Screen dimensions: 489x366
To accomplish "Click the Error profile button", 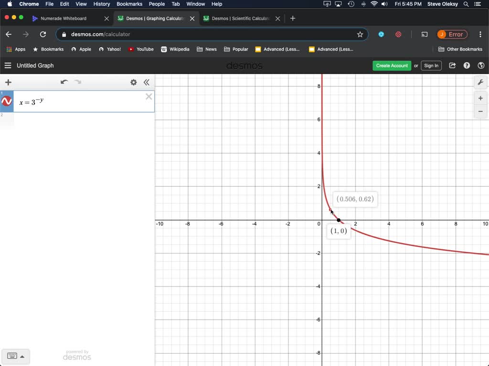I will (x=452, y=34).
